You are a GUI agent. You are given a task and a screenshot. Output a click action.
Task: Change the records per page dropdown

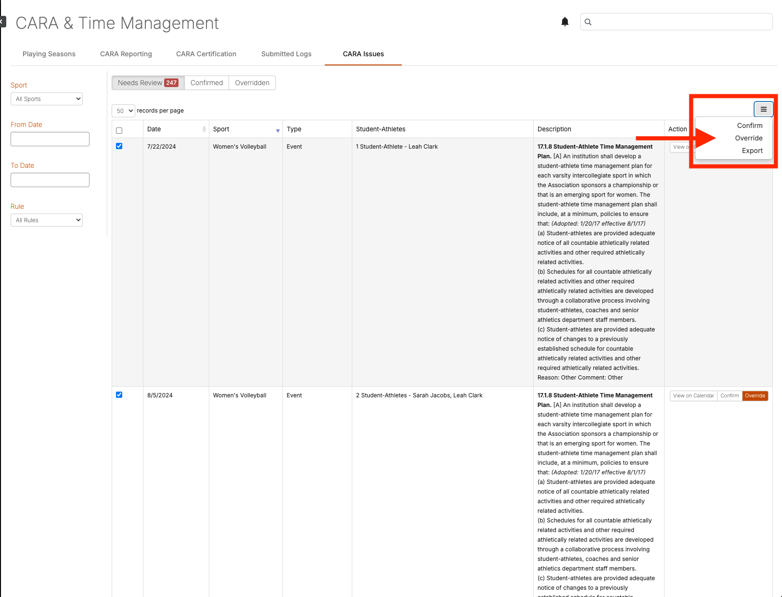tap(123, 111)
